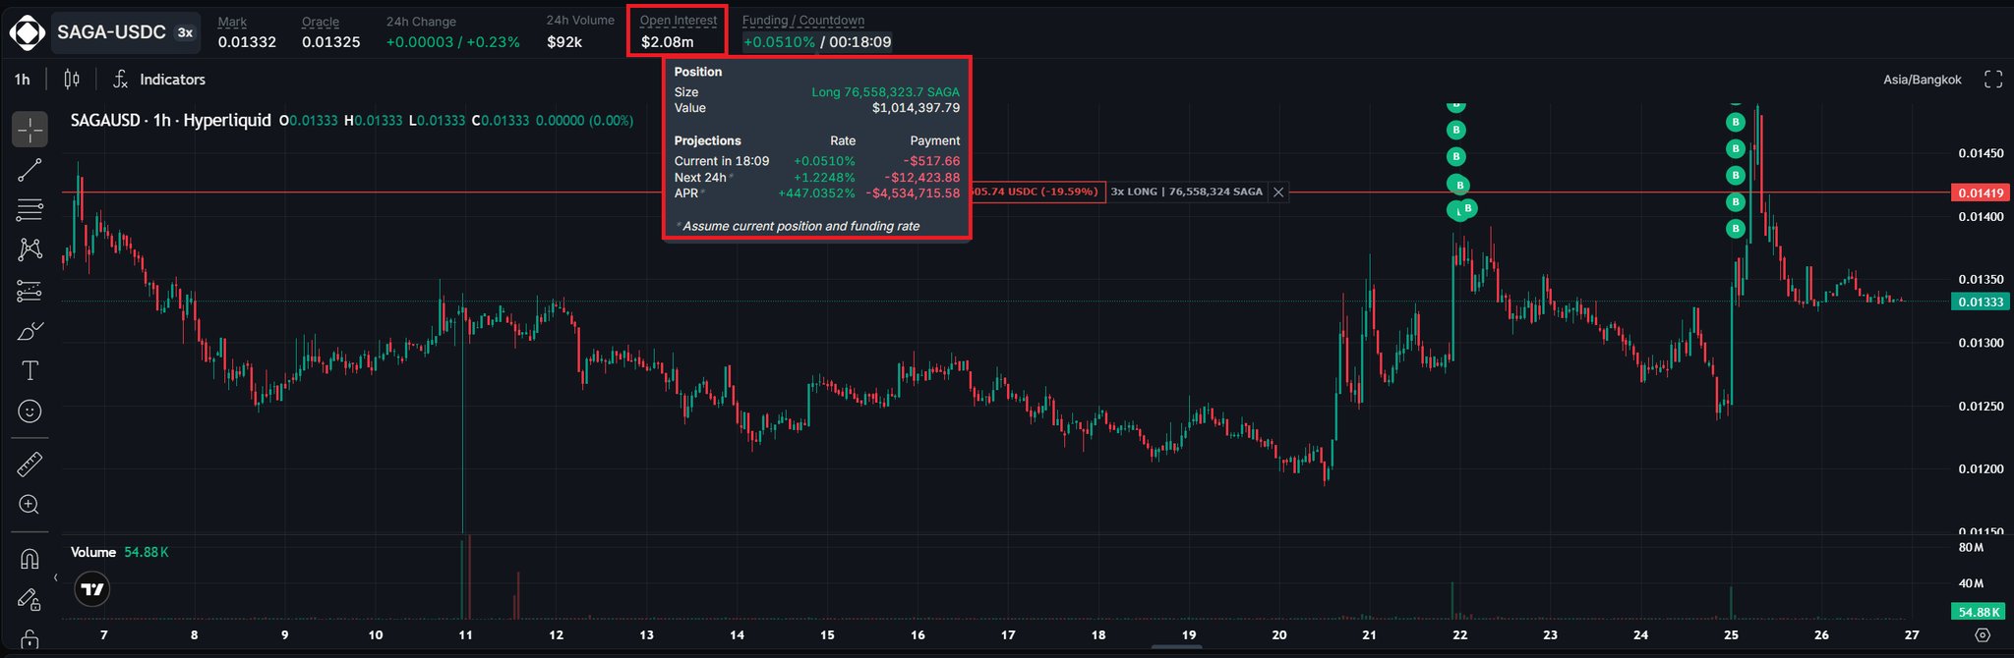Open the Fibonacci retracement tools
The image size is (2014, 658).
point(30,209)
